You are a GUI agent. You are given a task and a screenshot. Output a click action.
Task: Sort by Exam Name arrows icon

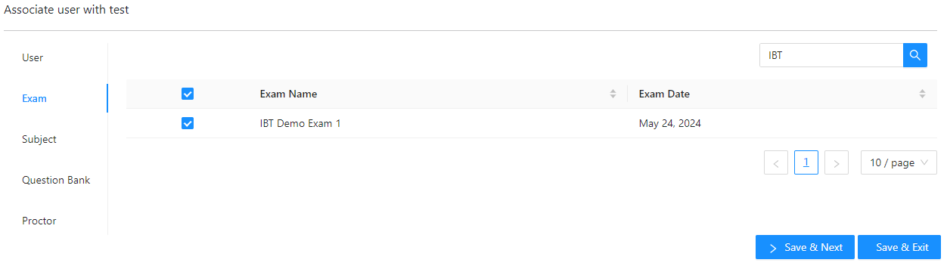coord(613,94)
